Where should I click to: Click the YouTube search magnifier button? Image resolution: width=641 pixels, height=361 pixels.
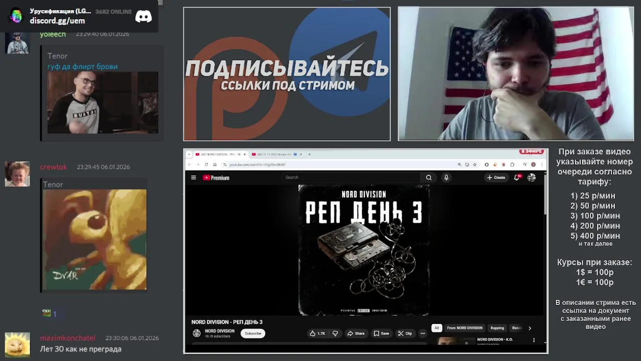(429, 177)
